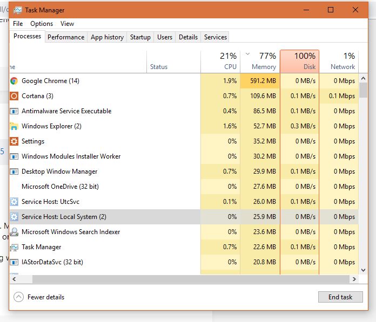Click the Microsoft Windows Search Indexer icon
Viewport: 376px width, 322px height.
pos(14,232)
